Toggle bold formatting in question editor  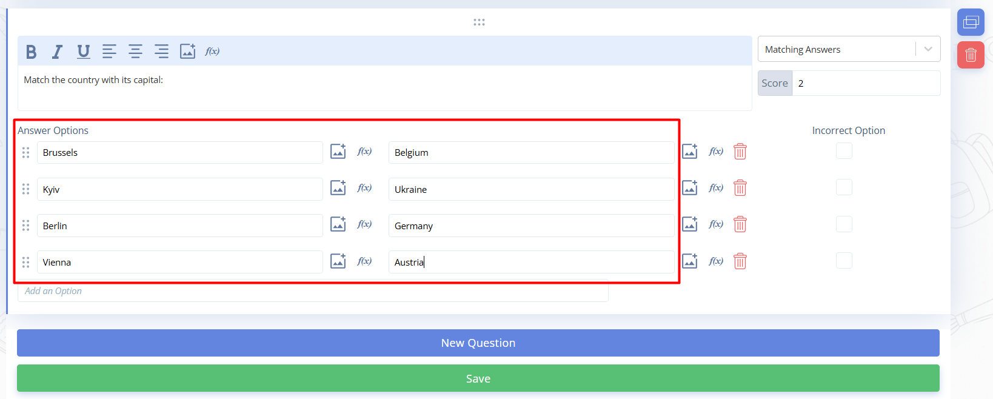coord(32,52)
